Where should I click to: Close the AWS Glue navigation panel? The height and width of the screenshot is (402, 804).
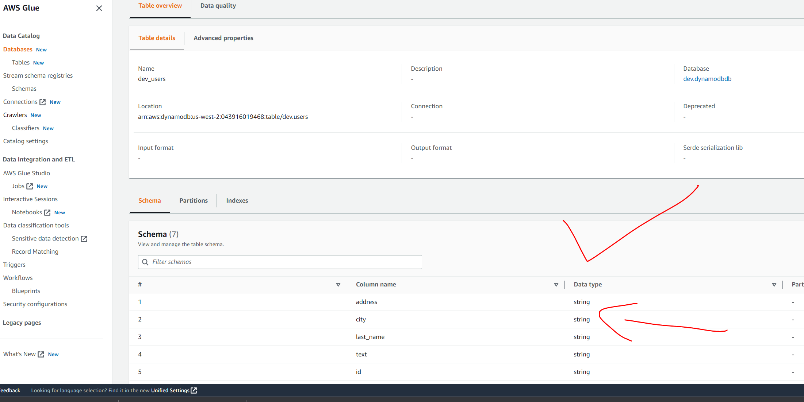pos(99,8)
